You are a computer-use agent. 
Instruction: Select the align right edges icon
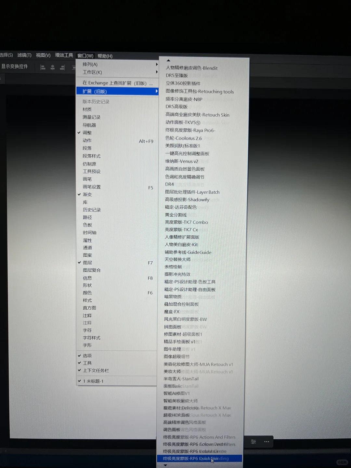62,67
